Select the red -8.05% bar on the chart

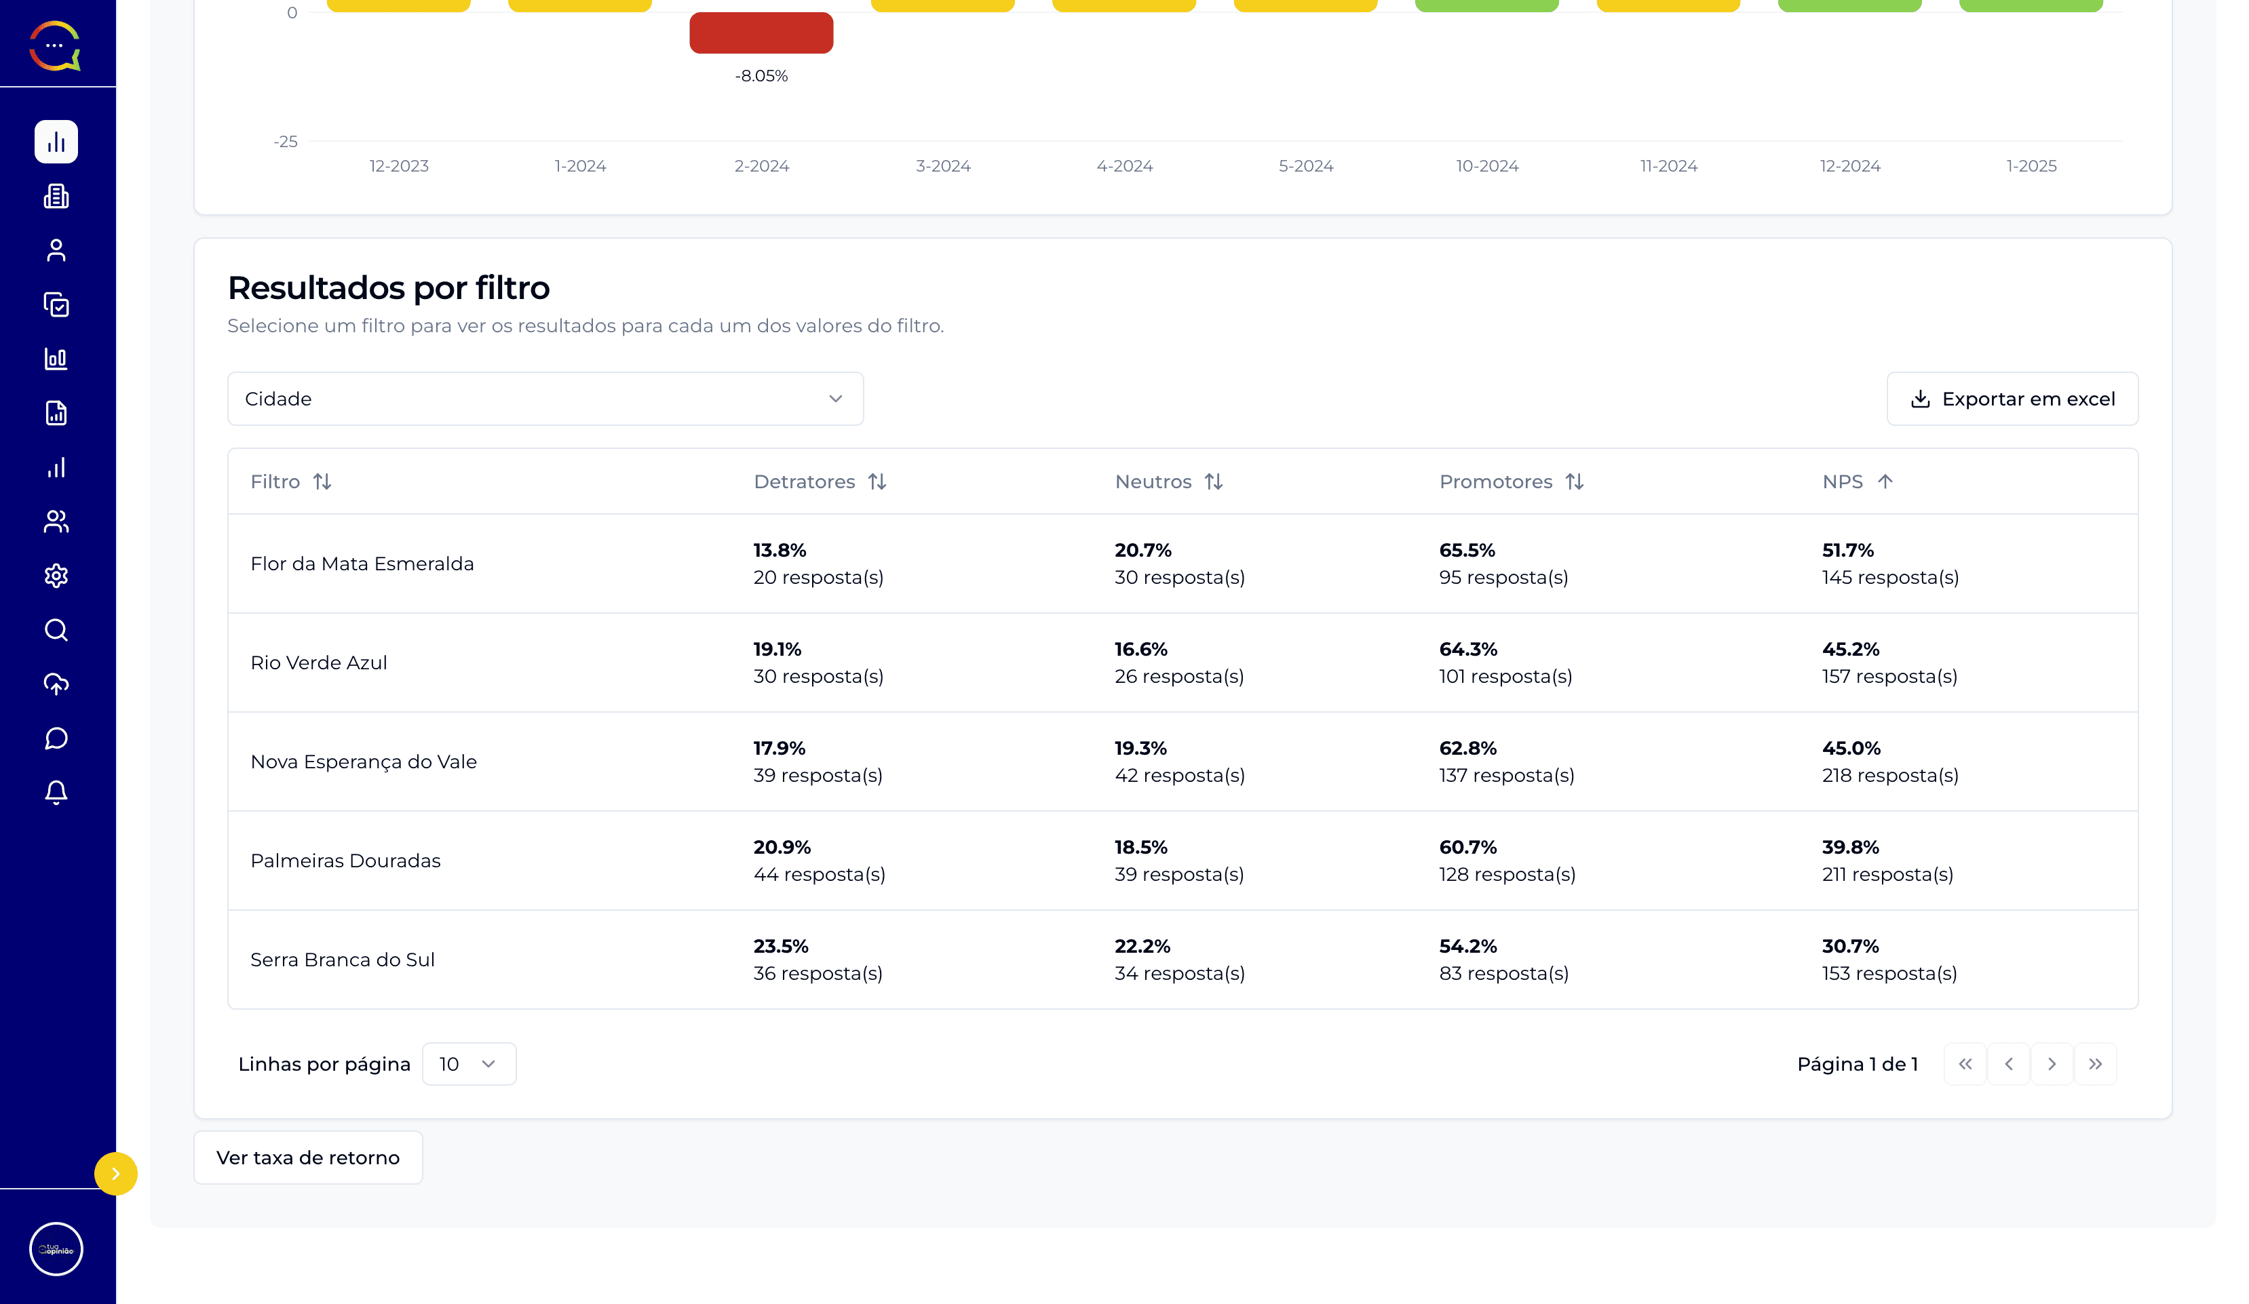coord(761,33)
